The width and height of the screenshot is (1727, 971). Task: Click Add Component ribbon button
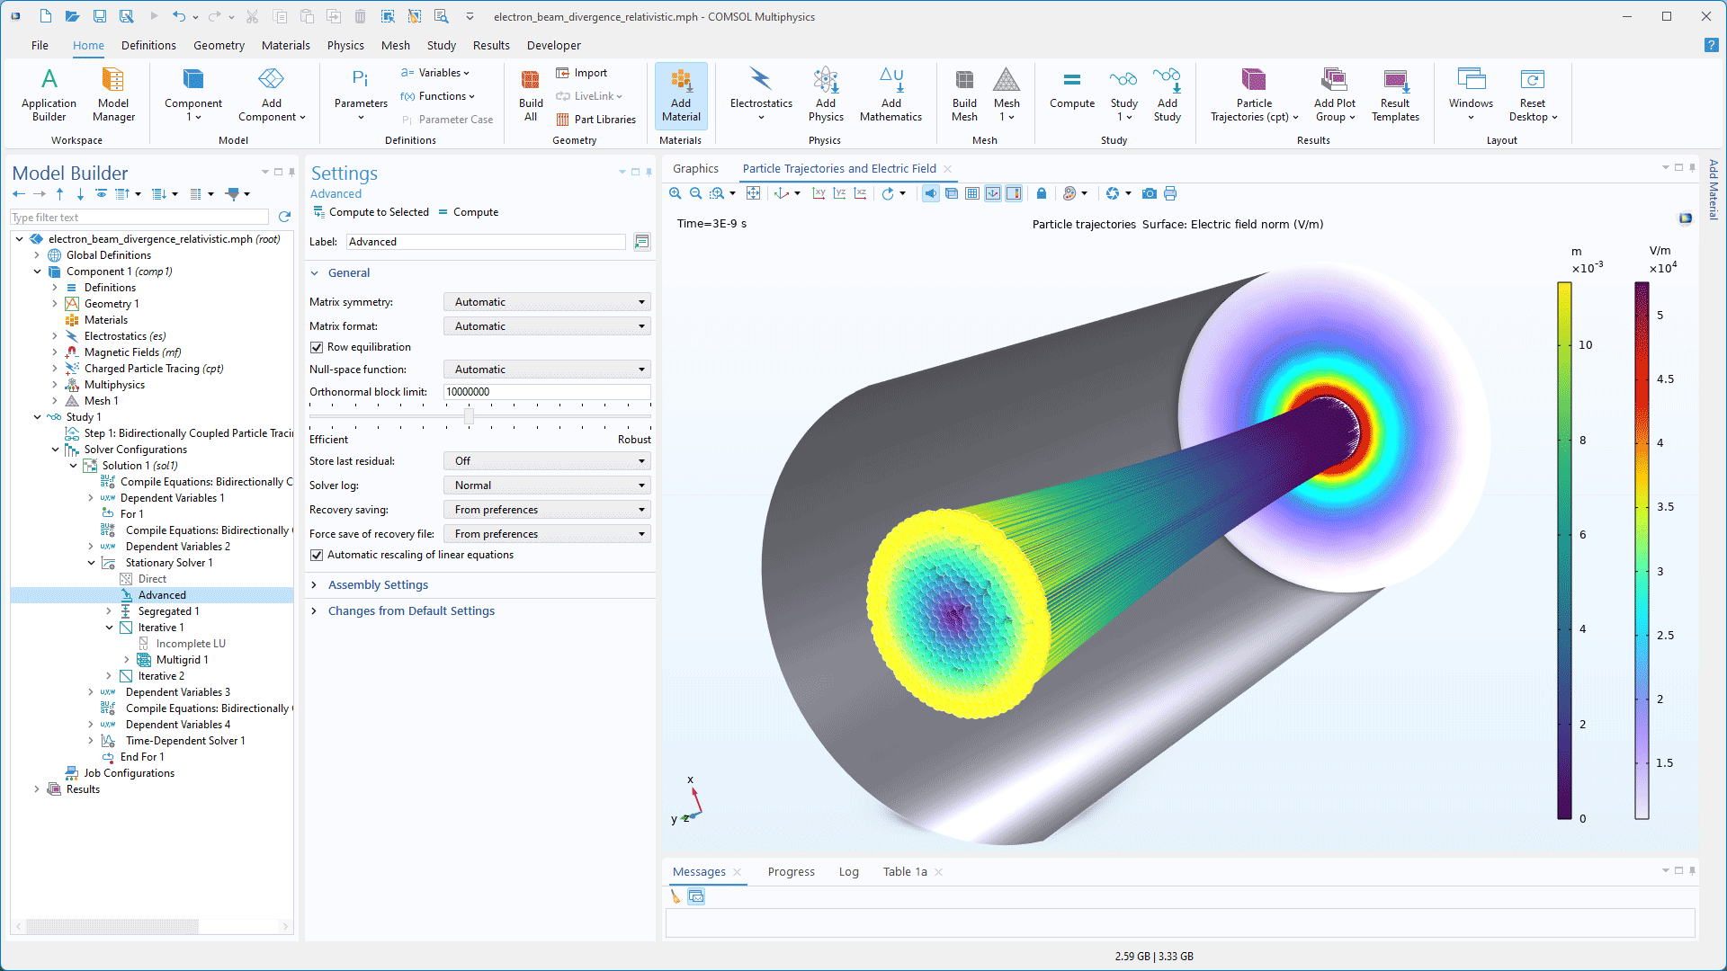pyautogui.click(x=272, y=94)
